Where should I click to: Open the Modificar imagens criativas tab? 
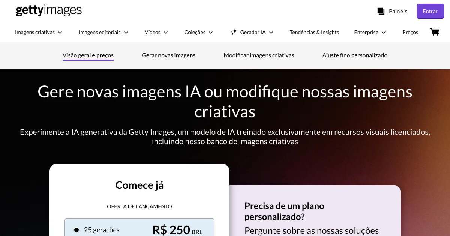coord(259,55)
